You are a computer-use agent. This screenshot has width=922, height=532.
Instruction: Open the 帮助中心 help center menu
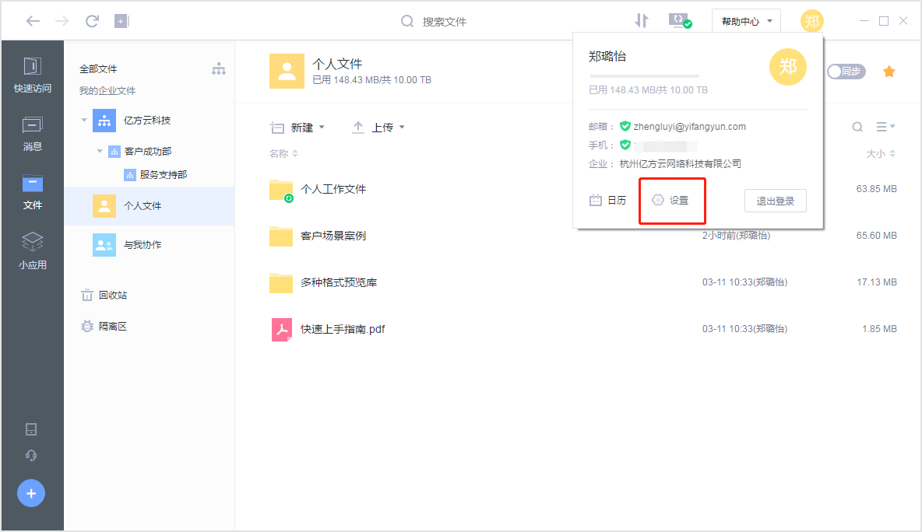click(744, 21)
